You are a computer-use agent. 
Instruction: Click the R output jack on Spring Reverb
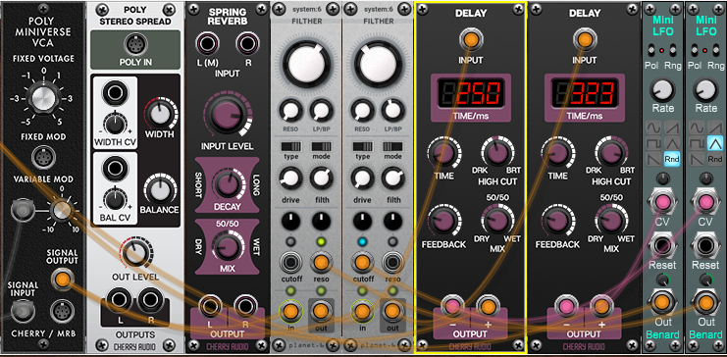(246, 306)
